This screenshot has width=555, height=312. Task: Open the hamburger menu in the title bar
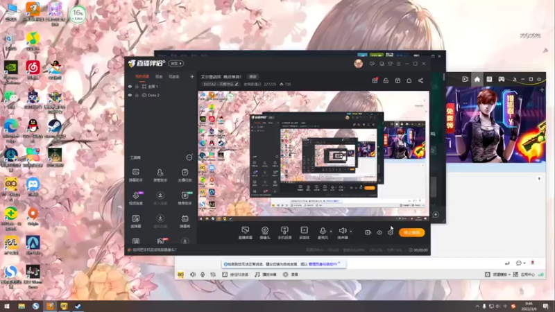pos(398,64)
